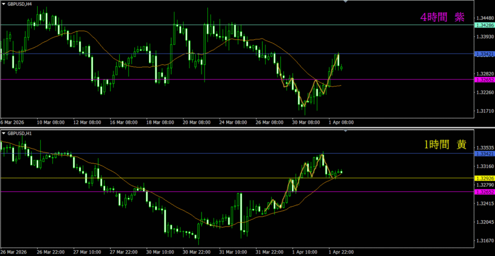Click the chart shift triangle on H4 chart
Screen dimensions: 495x256
click(x=345, y=2)
